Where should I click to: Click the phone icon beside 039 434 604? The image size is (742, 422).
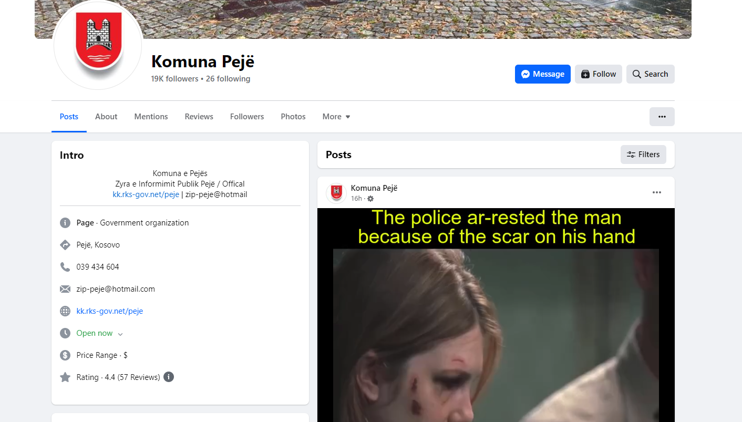65,267
